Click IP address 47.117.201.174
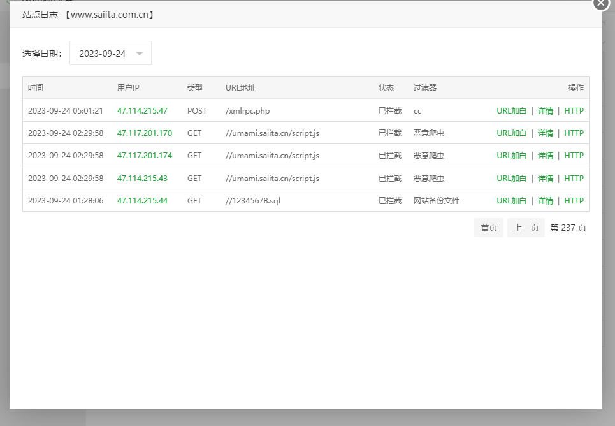The width and height of the screenshot is (615, 426). tap(145, 156)
